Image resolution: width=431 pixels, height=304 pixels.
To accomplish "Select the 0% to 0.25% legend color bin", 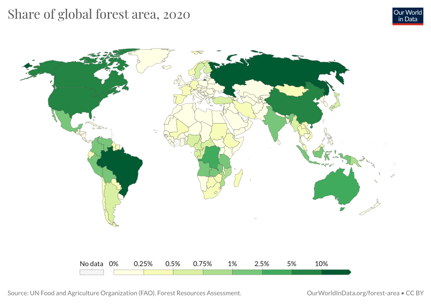I will coord(129,272).
